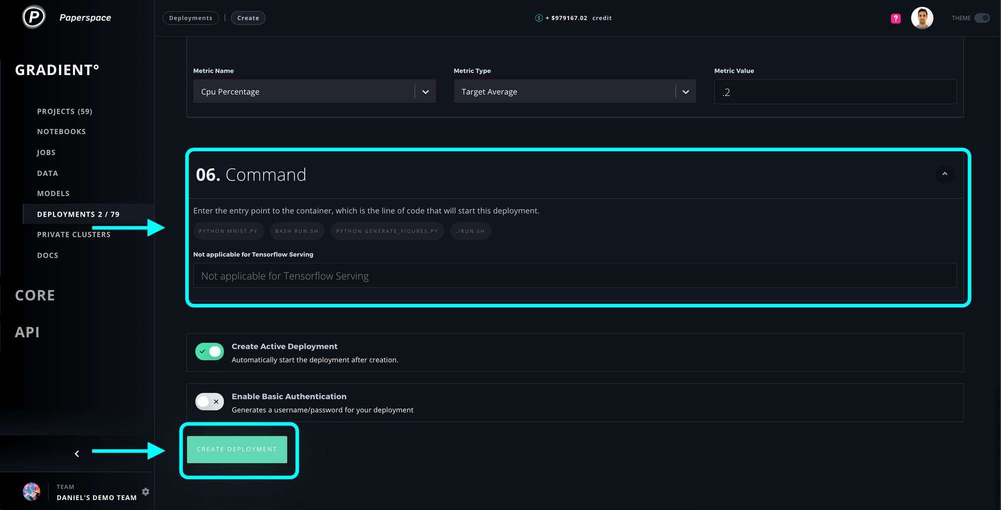Toggle Enable Basic Authentication switch
This screenshot has height=510, width=1001.
209,401
